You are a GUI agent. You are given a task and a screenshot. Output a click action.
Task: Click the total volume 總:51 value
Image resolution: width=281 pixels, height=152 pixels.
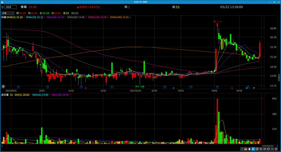point(176,7)
